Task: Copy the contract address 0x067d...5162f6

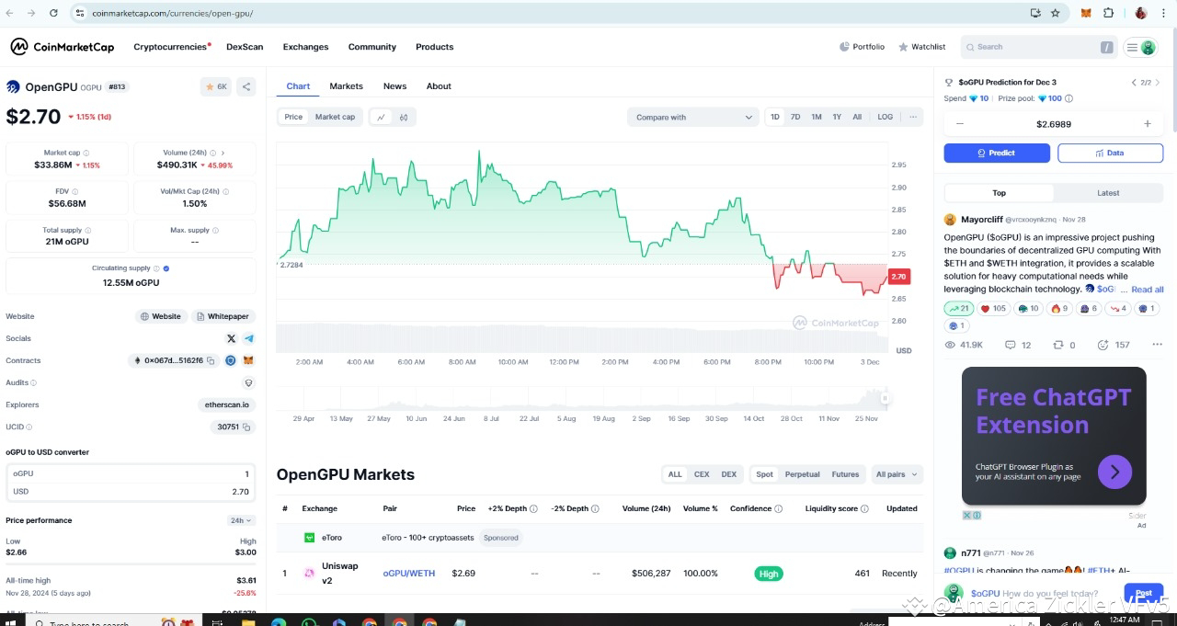Action: [x=211, y=360]
